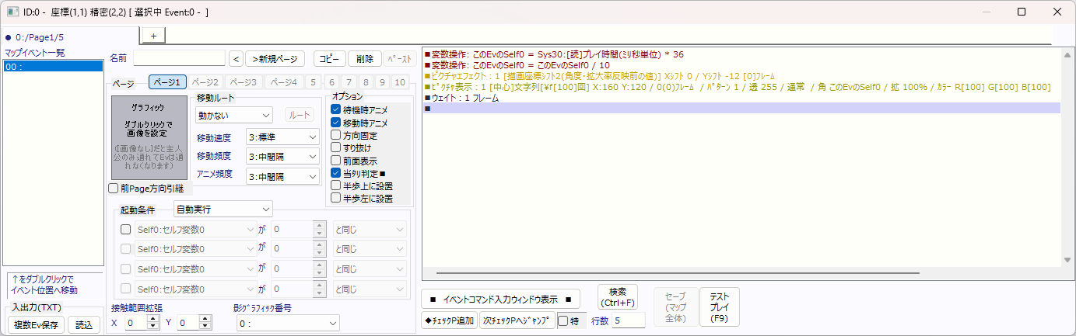Enable first 起動条件 condition checkbox
The image size is (1076, 336).
(125, 229)
